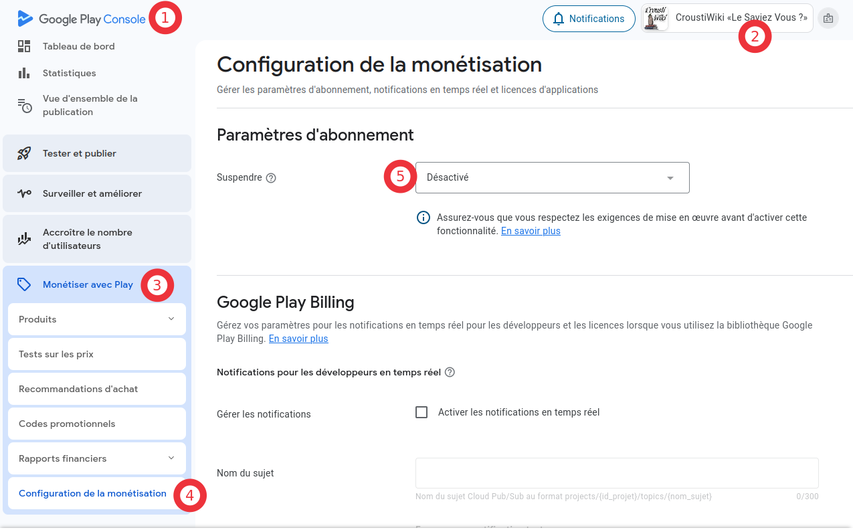Viewport: 853px width, 532px height.
Task: Select the CroustiWiki app thumbnail
Action: tap(656, 19)
